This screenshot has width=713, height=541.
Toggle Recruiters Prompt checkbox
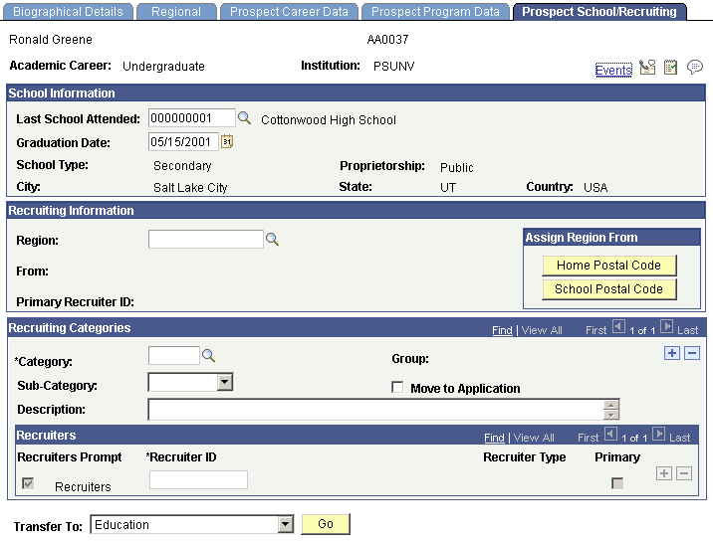tap(28, 483)
